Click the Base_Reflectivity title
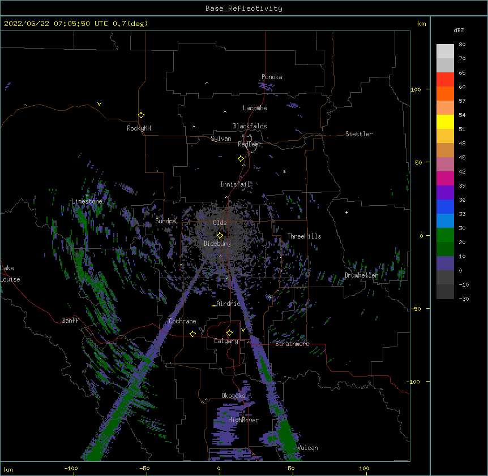The width and height of the screenshot is (488, 476). 244,8
